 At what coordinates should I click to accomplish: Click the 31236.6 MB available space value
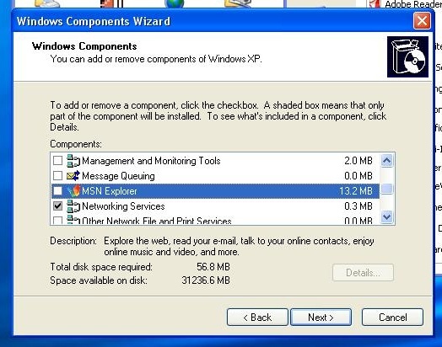click(x=206, y=280)
